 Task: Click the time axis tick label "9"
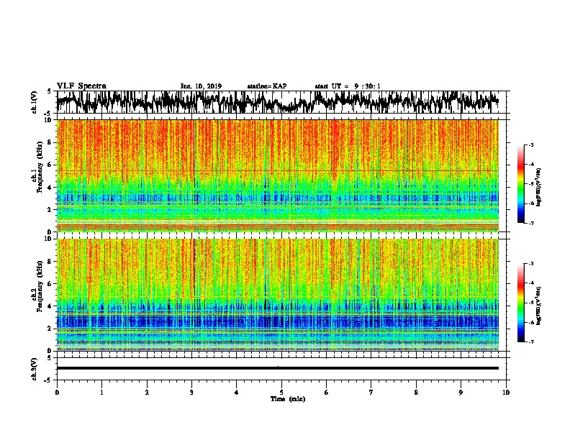pos(461,393)
